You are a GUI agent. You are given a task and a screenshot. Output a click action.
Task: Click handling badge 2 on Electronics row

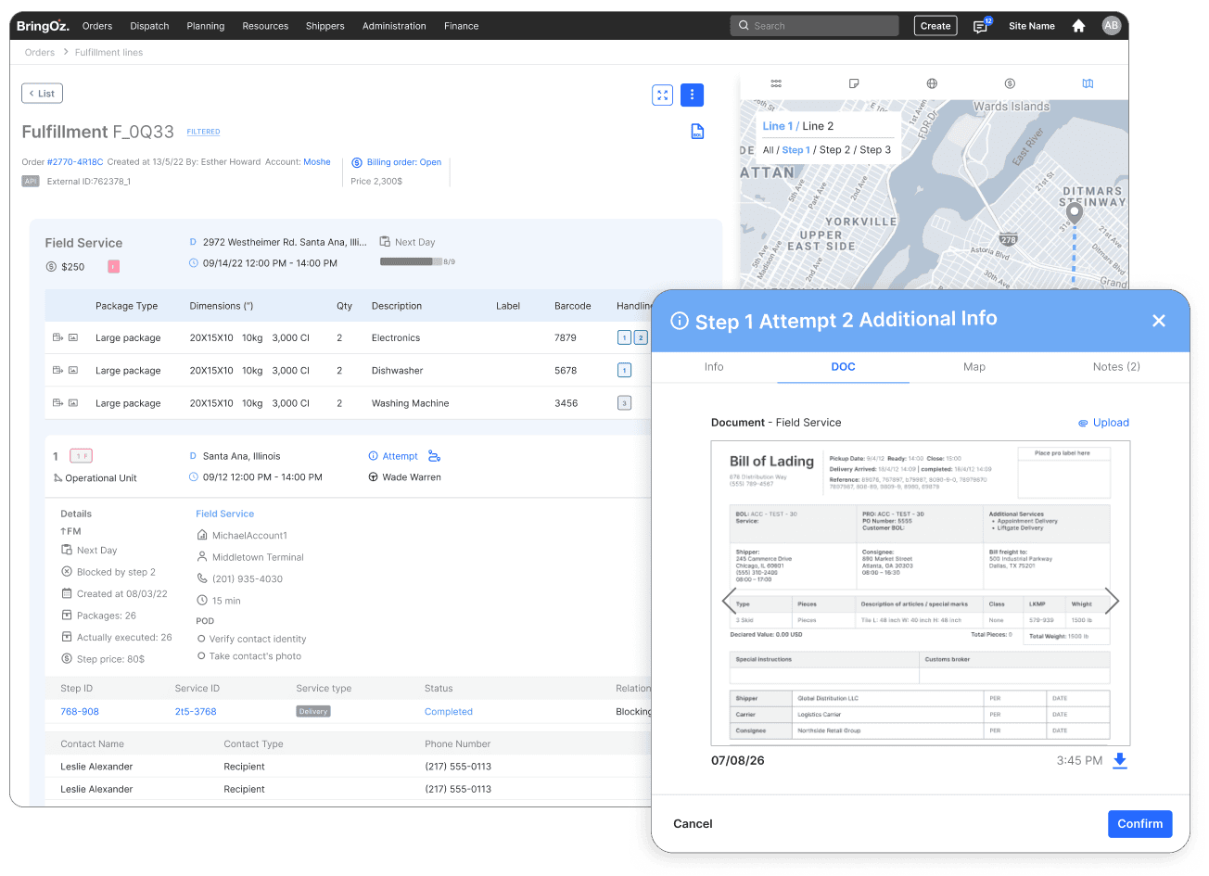point(641,338)
